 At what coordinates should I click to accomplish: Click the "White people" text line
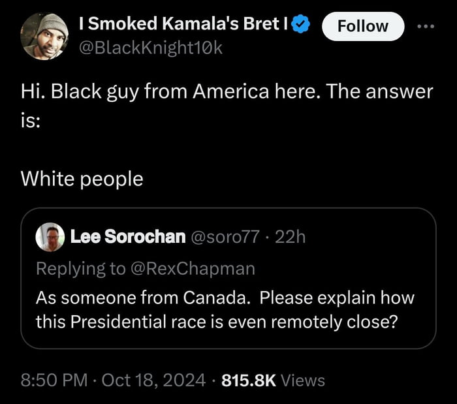(x=82, y=178)
